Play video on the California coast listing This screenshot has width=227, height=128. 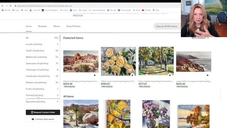(207, 75)
